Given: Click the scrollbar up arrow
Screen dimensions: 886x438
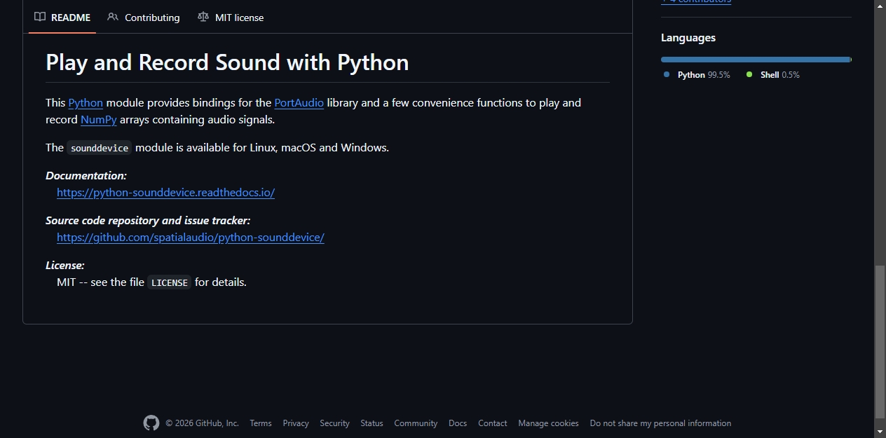Looking at the screenshot, I should (x=880, y=6).
